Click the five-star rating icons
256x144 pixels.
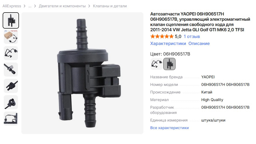pyautogui.click(x=162, y=37)
